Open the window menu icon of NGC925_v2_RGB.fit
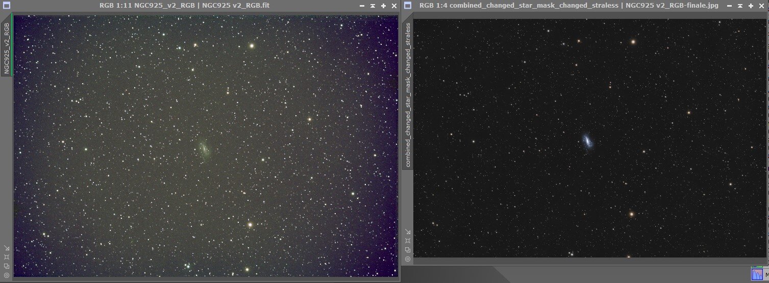Screen dimensions: 769x283 click(6, 6)
